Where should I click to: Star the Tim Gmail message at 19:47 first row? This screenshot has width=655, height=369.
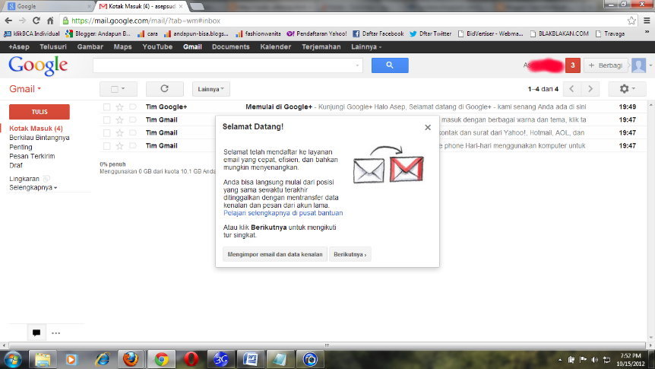(119, 120)
